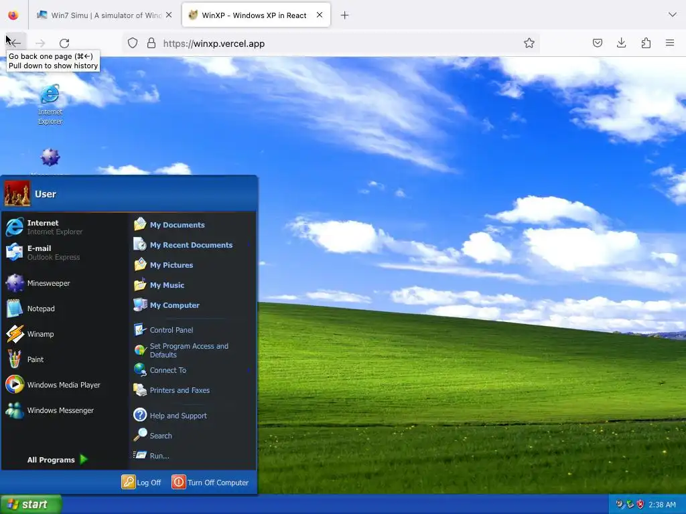Show site security padlock info
This screenshot has height=514, width=686.
(x=151, y=43)
